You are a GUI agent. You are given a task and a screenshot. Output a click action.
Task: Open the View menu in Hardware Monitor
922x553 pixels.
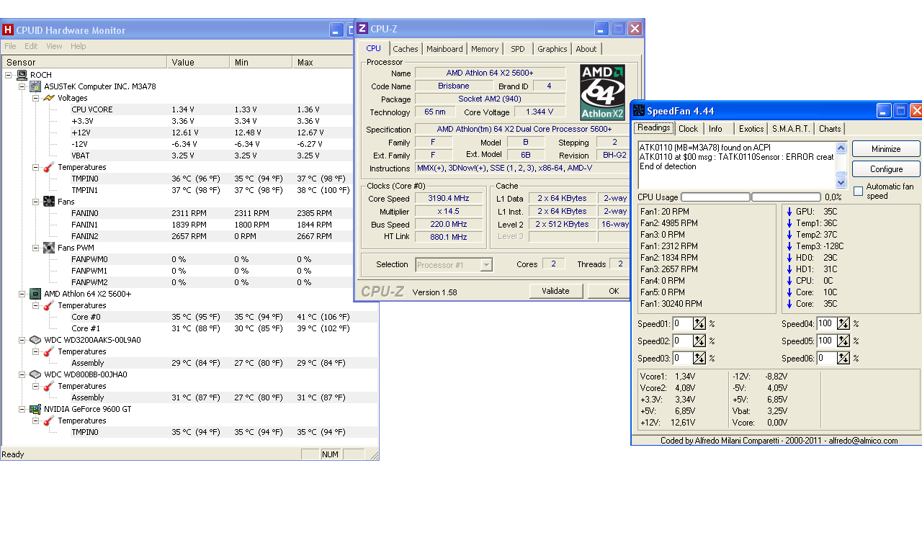coord(54,46)
